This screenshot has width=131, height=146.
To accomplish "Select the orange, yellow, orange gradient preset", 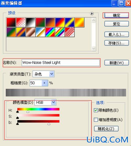I will (79, 22).
